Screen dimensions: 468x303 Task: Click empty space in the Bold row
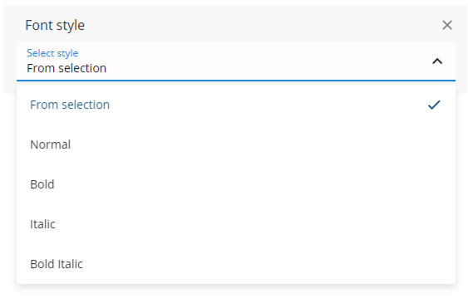(239, 184)
